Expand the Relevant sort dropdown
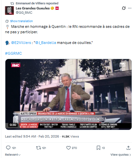Viewport: 135px width, 158px height. [13, 155]
